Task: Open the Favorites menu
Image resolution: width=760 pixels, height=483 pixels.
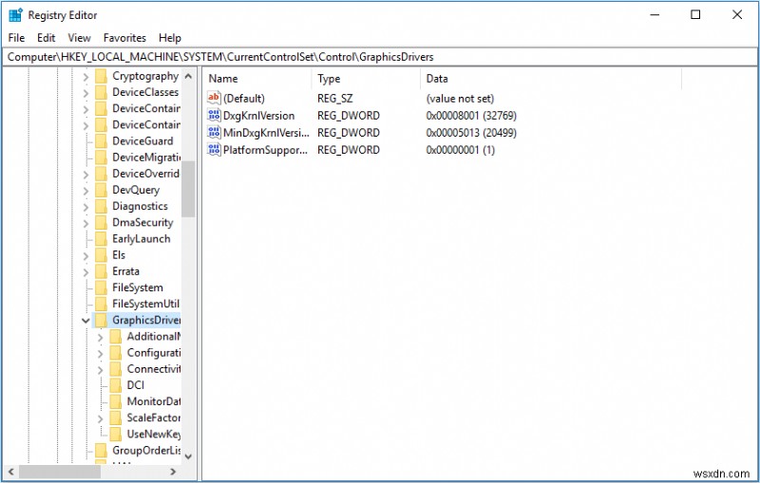Action: point(124,38)
